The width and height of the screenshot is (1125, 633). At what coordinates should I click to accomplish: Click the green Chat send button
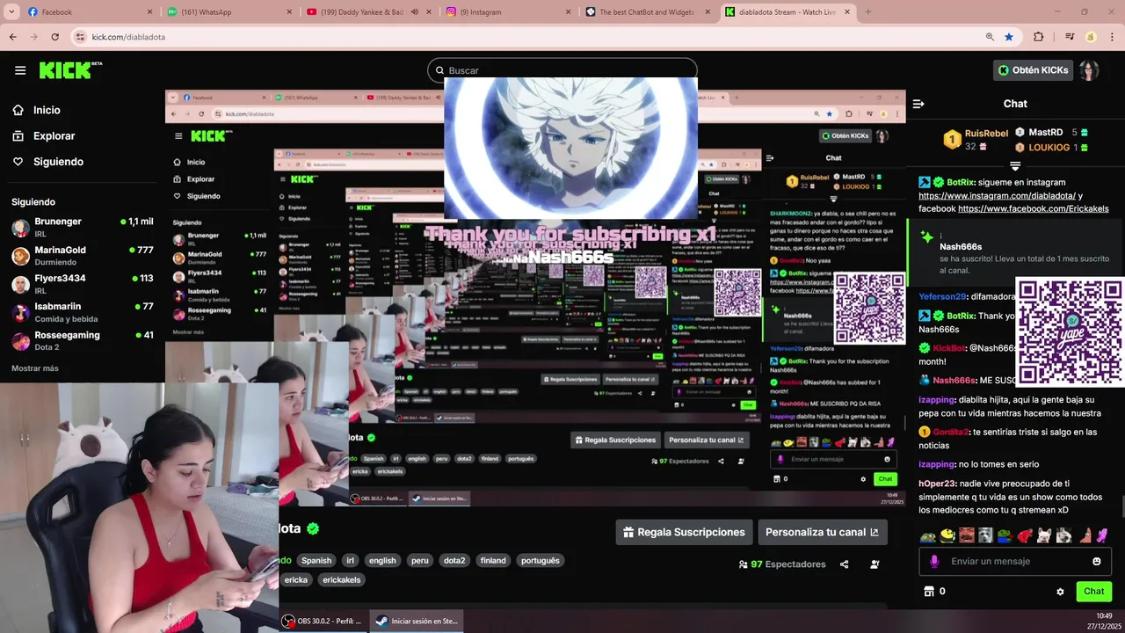click(1094, 592)
